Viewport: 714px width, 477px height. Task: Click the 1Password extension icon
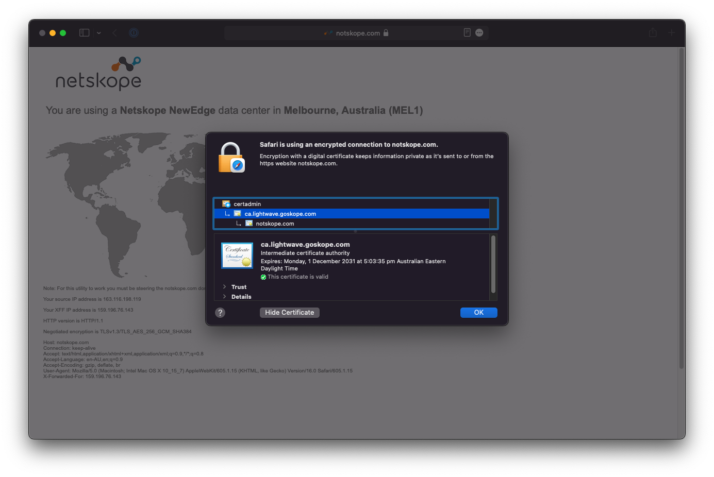click(134, 32)
